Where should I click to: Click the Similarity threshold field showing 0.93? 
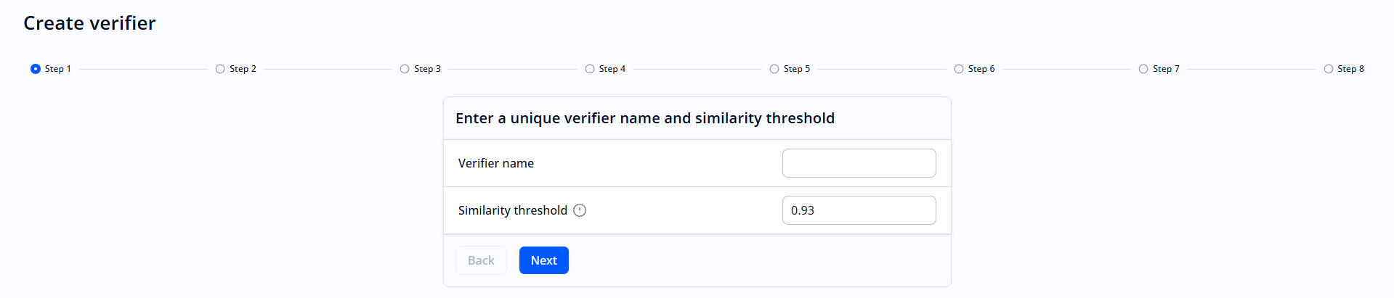click(859, 210)
